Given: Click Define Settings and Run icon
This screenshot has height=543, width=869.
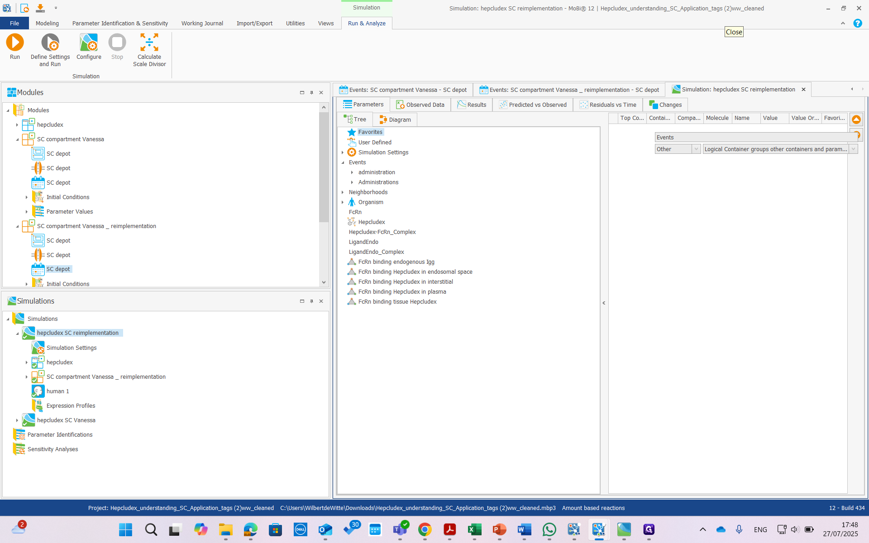Looking at the screenshot, I should coord(50,43).
